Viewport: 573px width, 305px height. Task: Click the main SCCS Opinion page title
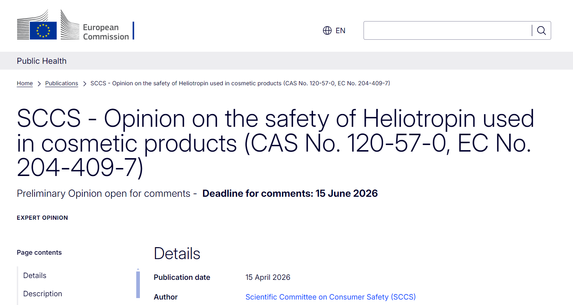tap(275, 143)
